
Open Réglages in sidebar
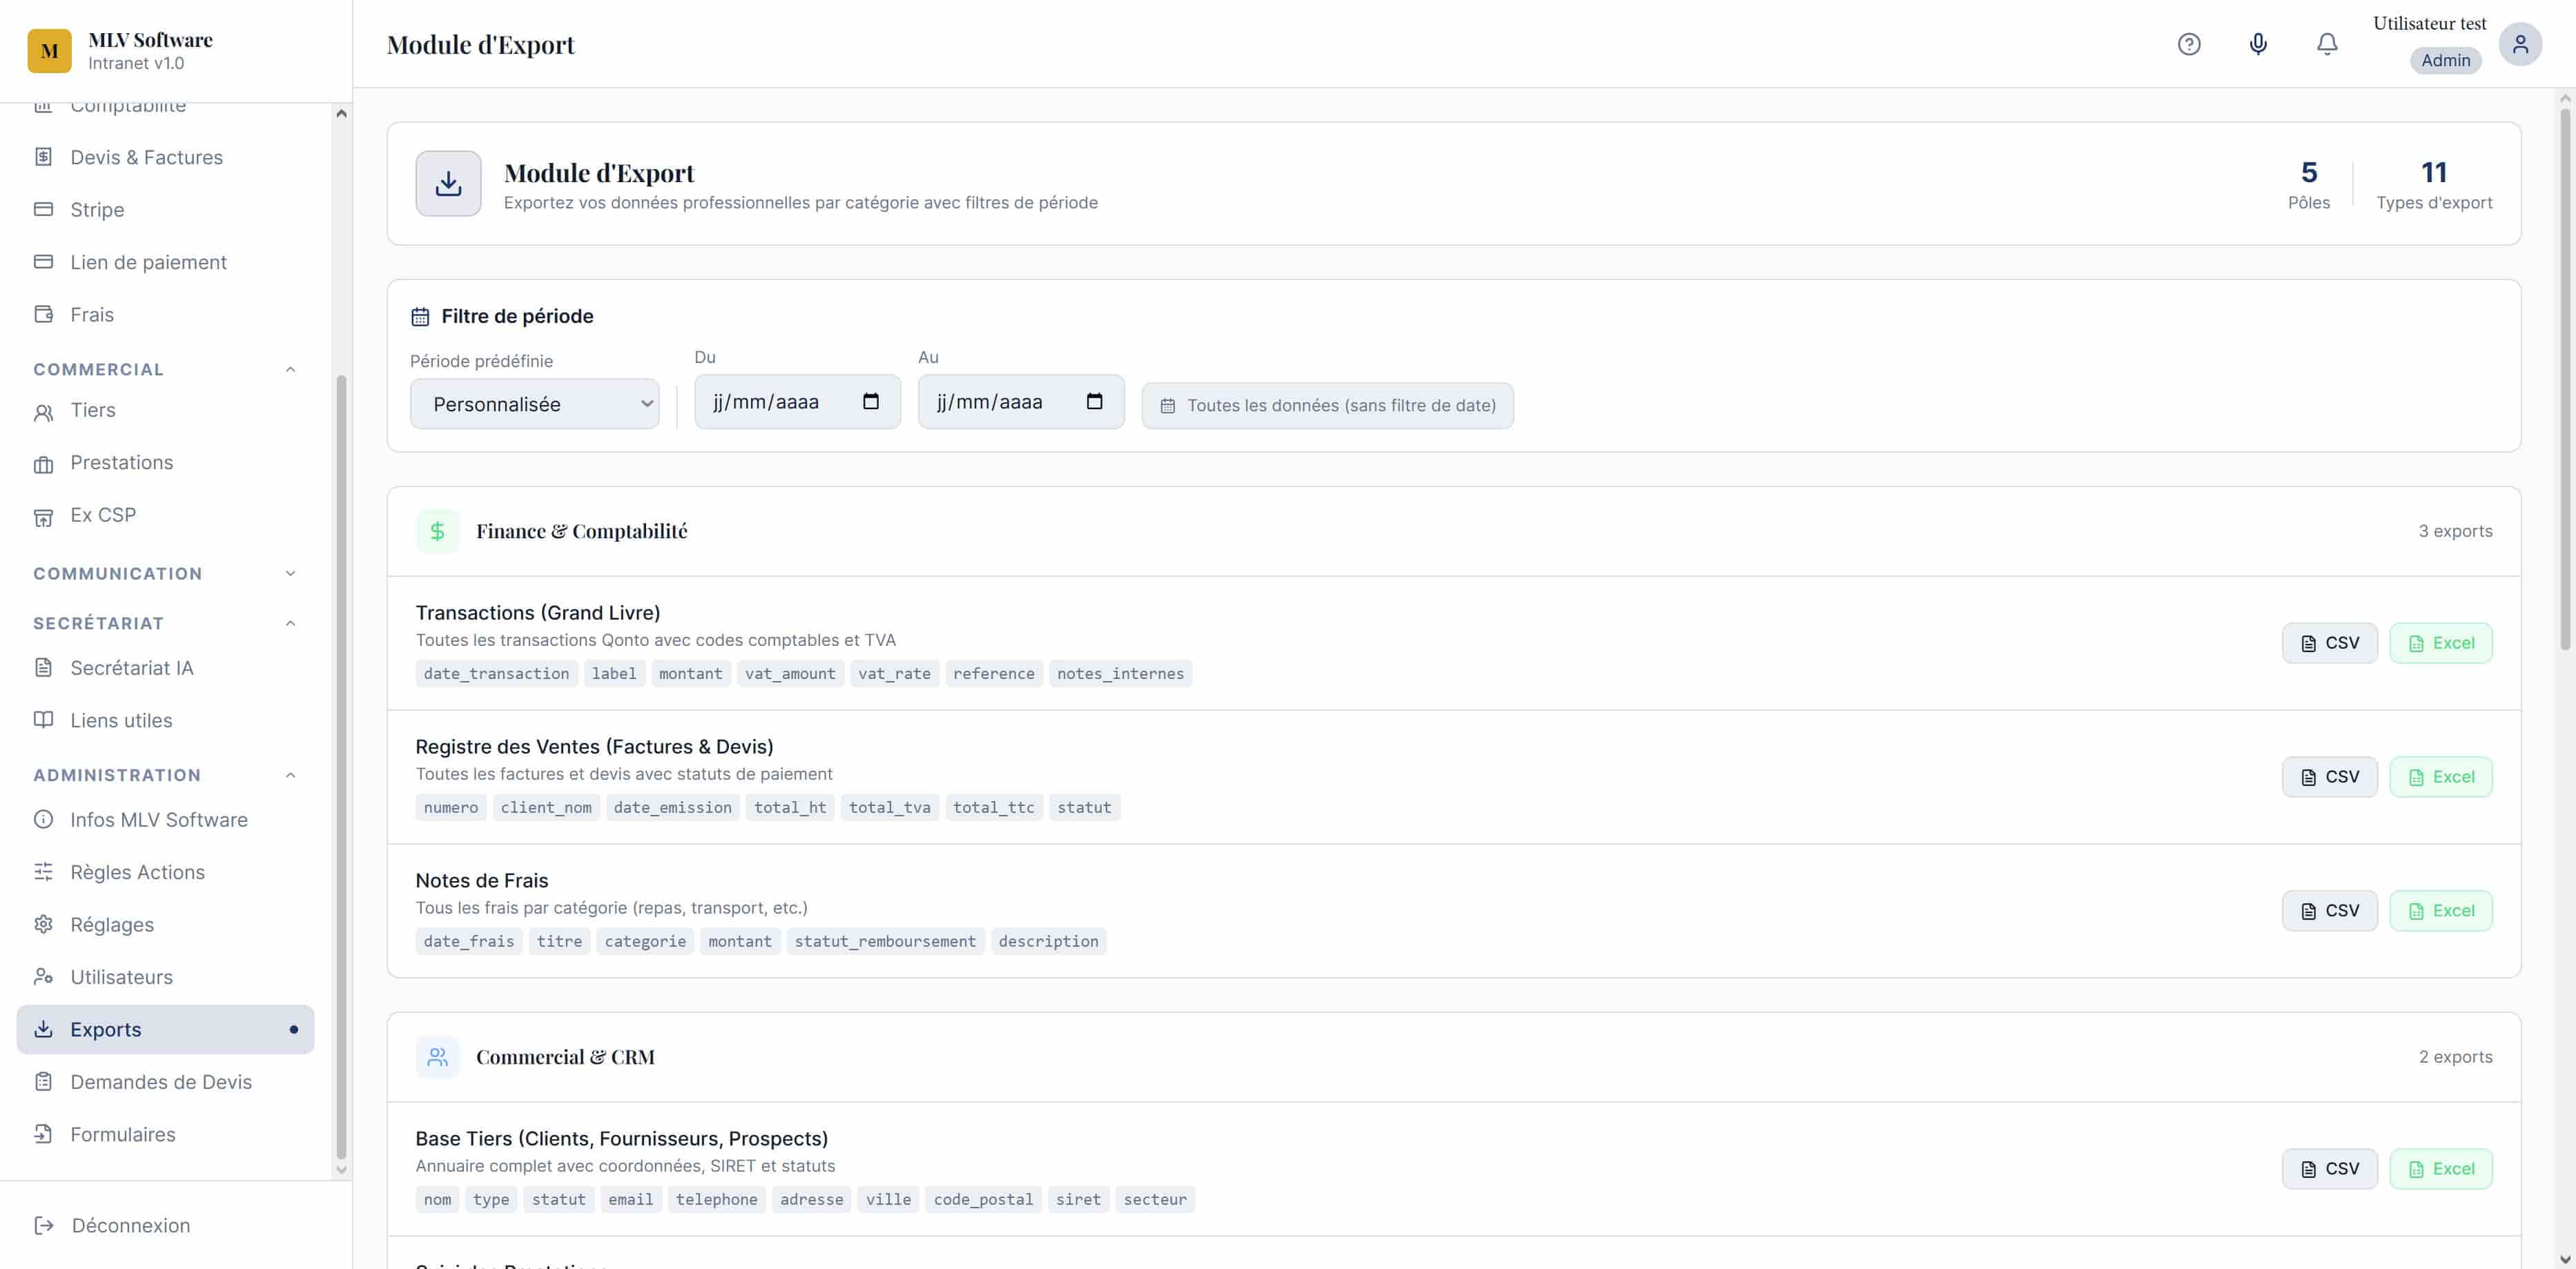tap(166, 925)
